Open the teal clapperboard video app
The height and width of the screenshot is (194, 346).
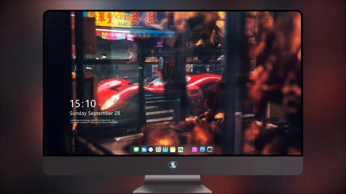tap(165, 149)
